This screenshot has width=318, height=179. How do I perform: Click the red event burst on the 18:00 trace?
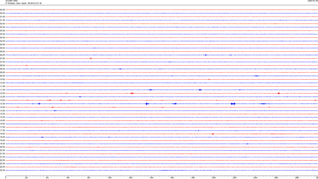213,134
